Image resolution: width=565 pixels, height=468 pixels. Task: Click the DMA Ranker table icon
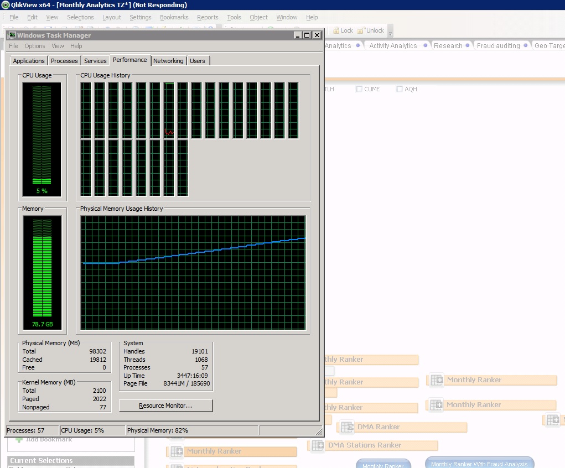tap(347, 427)
